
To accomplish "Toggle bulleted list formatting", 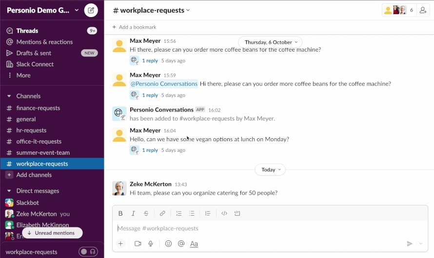I will [x=192, y=213].
